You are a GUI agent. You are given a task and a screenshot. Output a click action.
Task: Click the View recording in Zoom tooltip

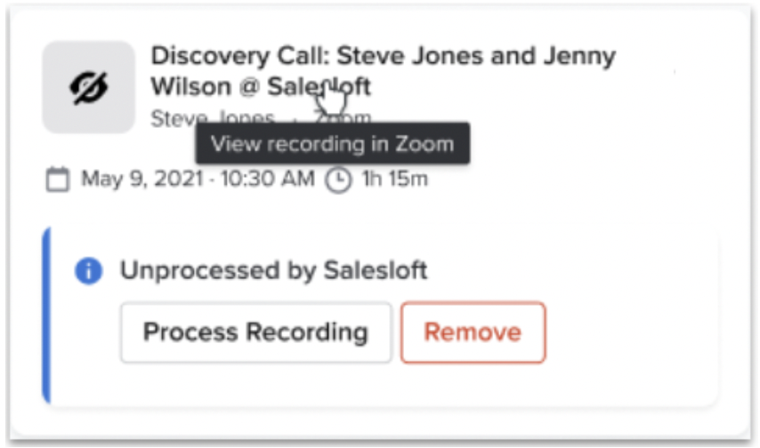[x=333, y=144]
